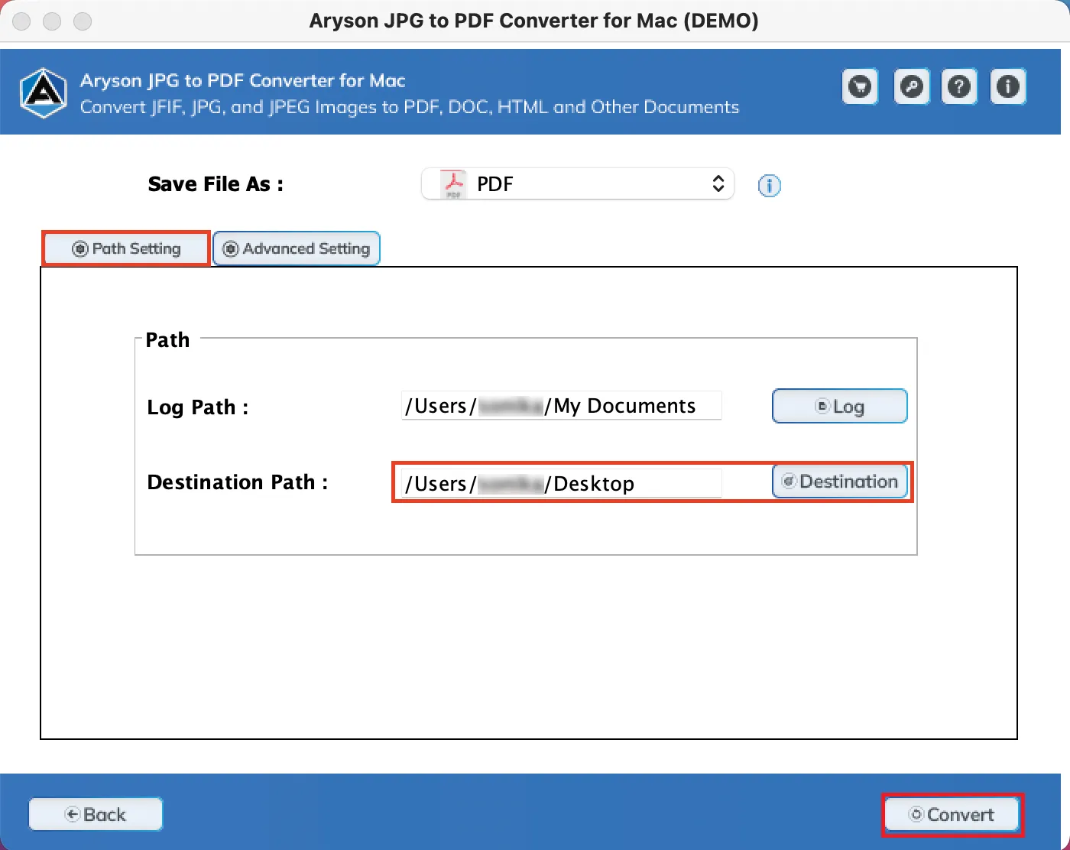Open the About info icon in header
This screenshot has height=850, width=1070.
click(1008, 86)
